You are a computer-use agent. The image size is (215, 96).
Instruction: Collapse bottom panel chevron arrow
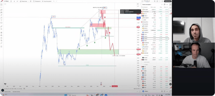click(x=137, y=91)
